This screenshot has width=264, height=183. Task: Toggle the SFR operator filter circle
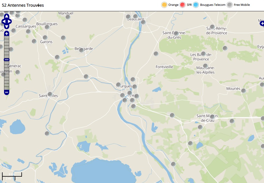pos(183,5)
